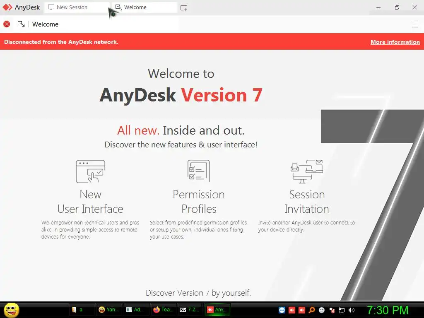Click the 'Discover Version 7 by yourself.' text
The height and width of the screenshot is (318, 424).
point(198,293)
